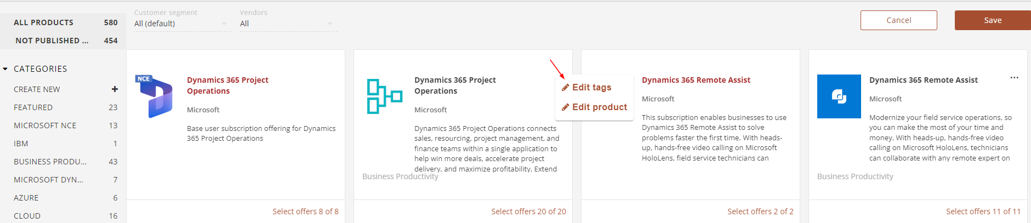Click 'This subscription enables businesses' description
The height and width of the screenshot is (223, 1031).
(x=714, y=138)
